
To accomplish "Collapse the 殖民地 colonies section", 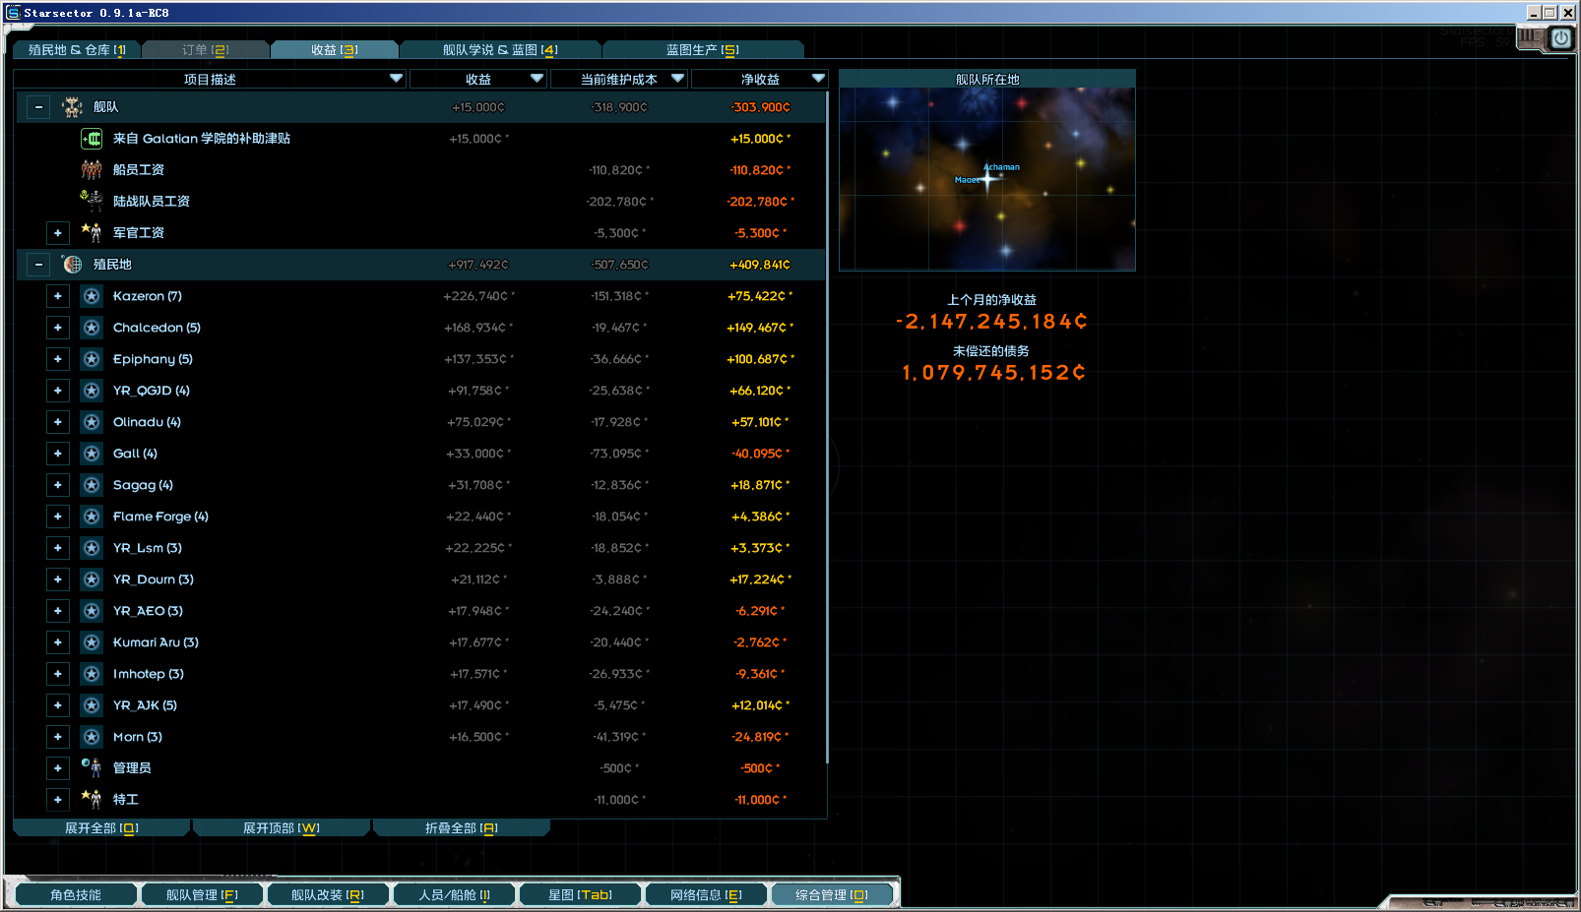I will point(38,265).
